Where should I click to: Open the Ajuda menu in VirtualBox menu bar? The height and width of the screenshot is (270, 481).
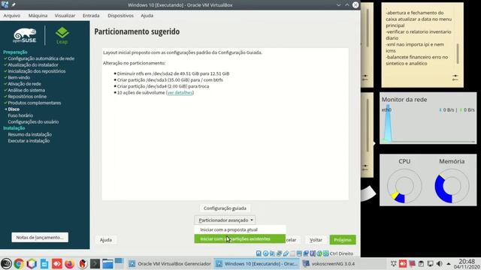coord(147,15)
